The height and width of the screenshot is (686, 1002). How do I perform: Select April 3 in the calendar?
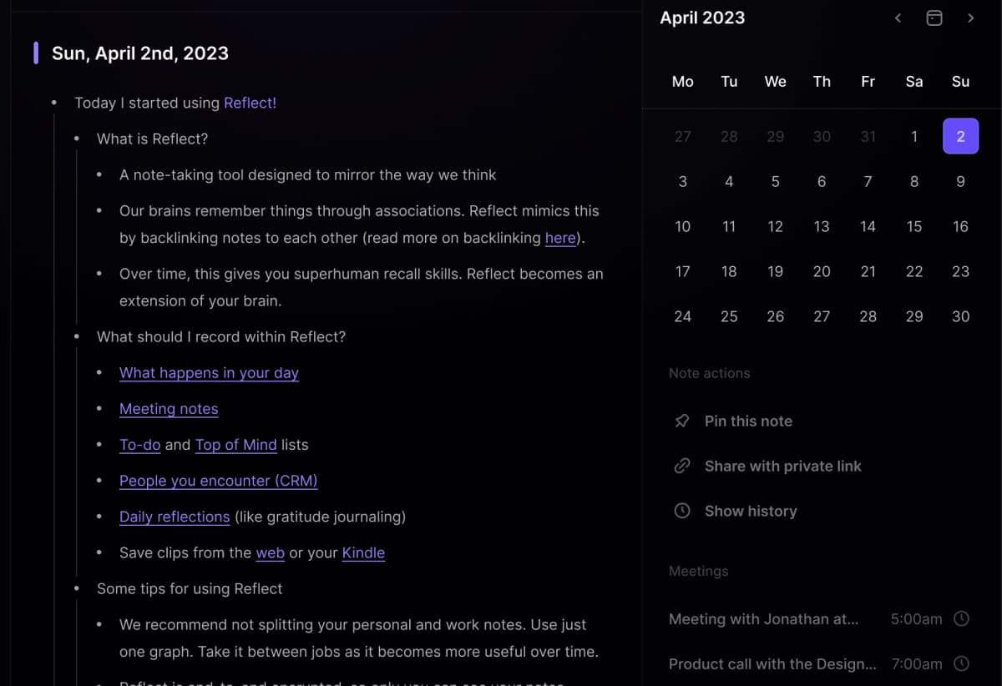(x=683, y=181)
